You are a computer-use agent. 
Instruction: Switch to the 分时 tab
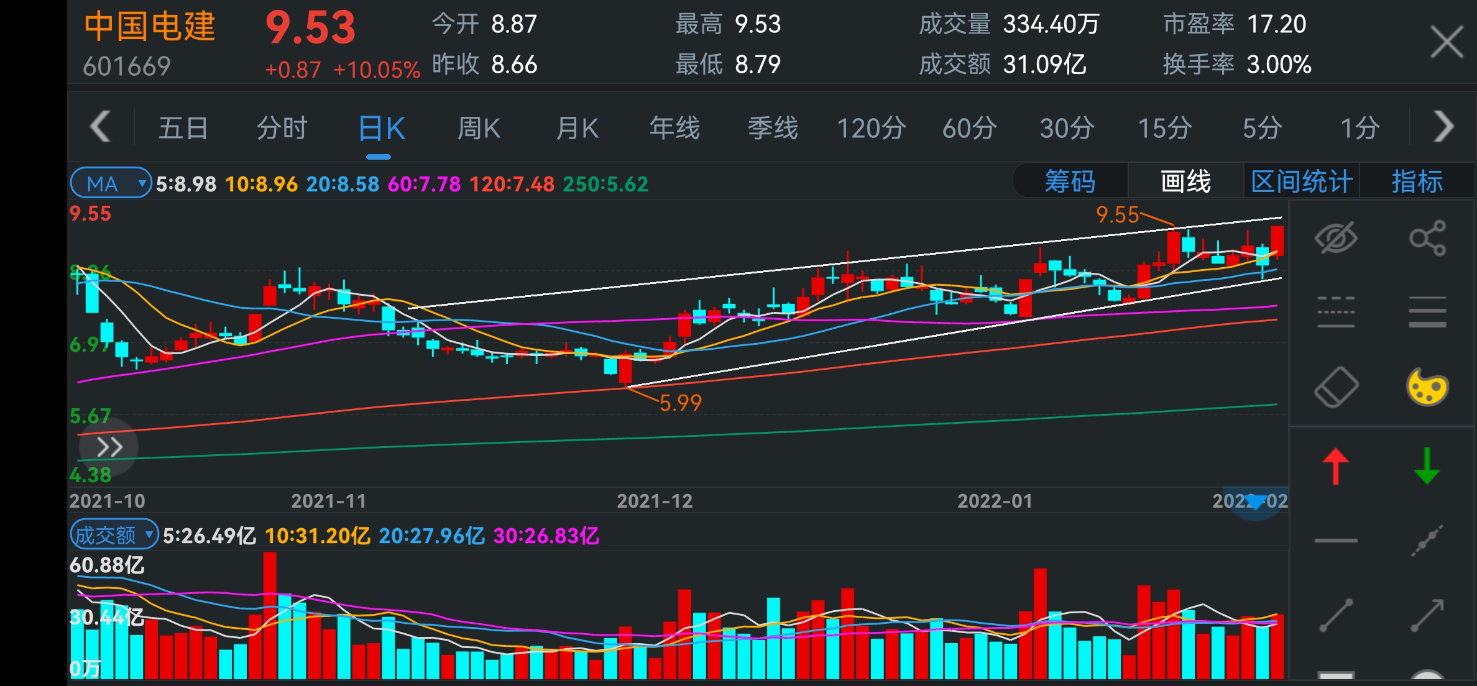[x=282, y=128]
